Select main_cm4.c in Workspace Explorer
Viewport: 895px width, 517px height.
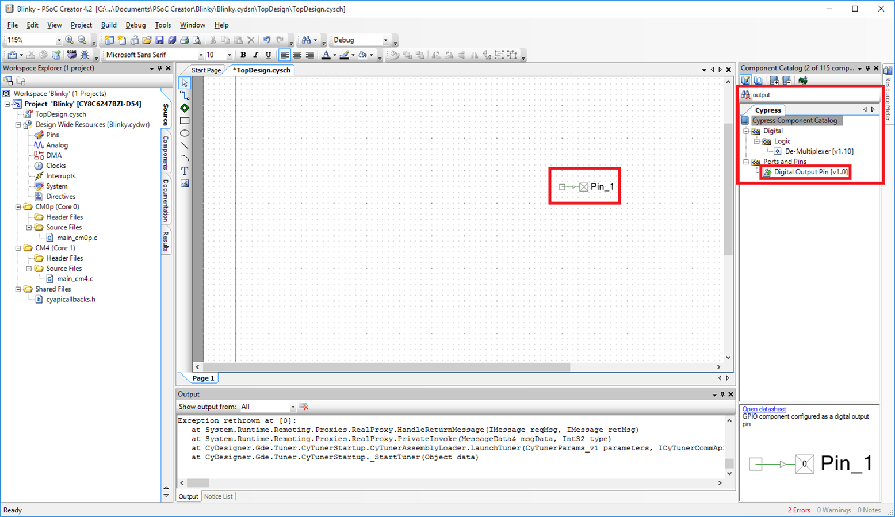75,279
